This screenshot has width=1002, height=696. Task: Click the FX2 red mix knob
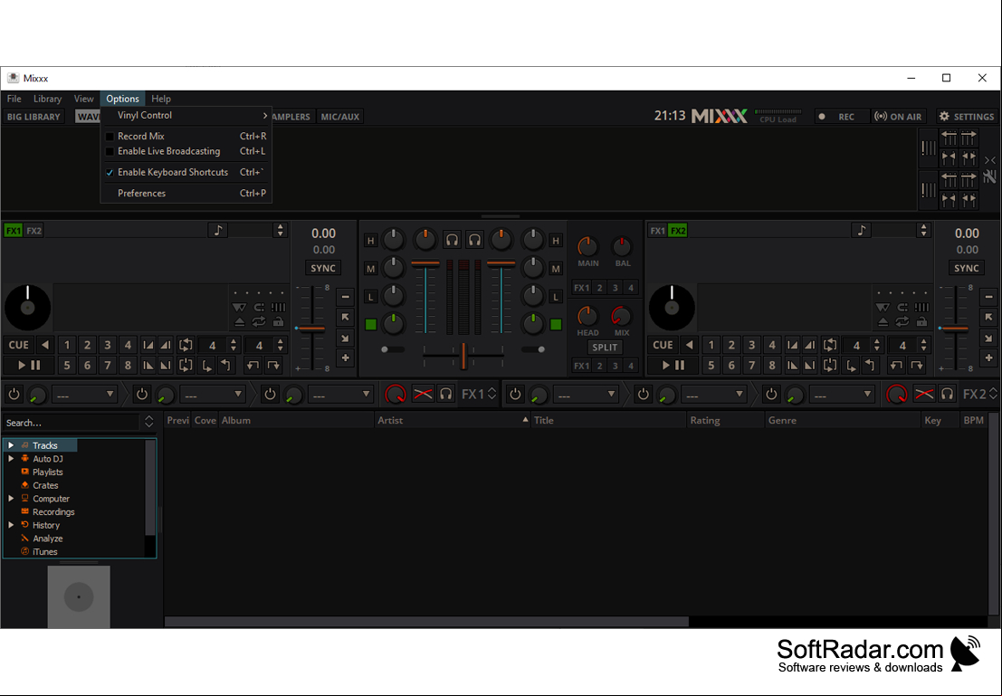[x=897, y=395]
